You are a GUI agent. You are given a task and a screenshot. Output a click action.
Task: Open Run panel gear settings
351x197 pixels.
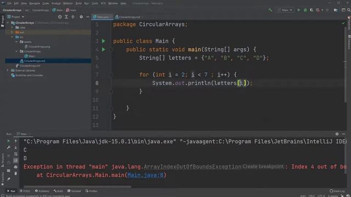[x=337, y=134]
